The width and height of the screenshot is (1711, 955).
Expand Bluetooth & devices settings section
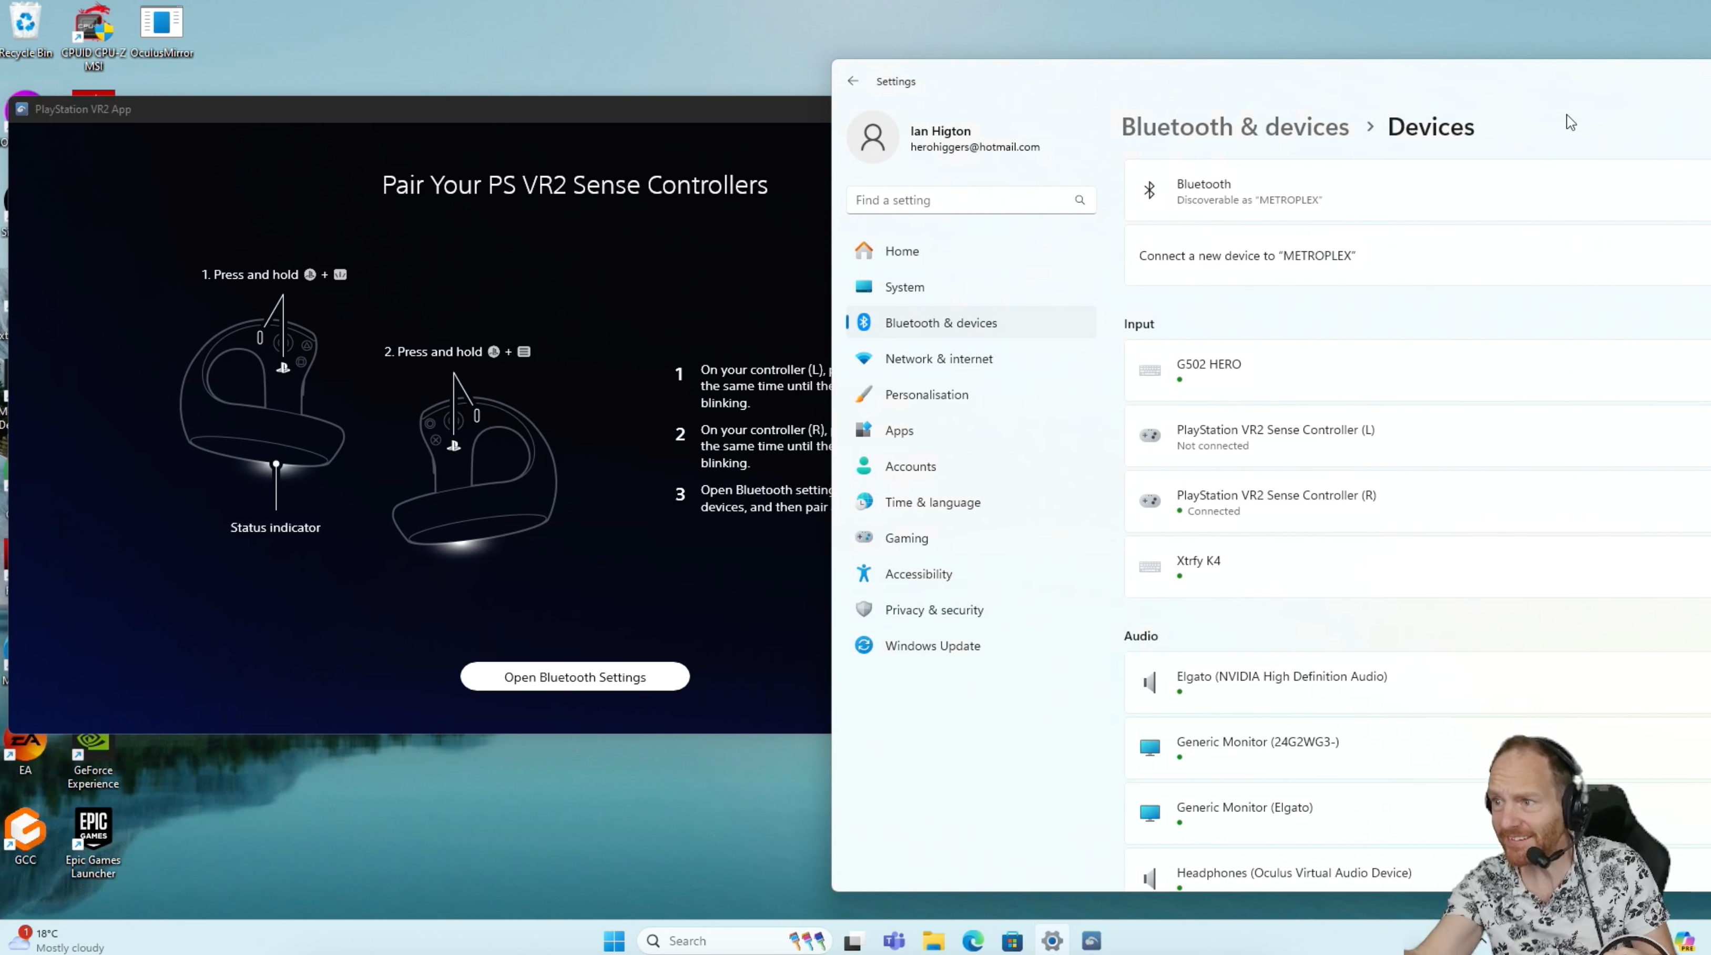(940, 322)
